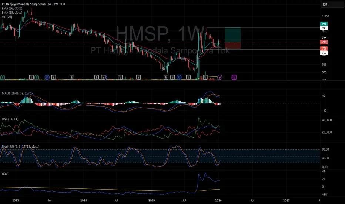Click the 20,0000 value on DMI scale
345x204 pixels.
pos(327,132)
